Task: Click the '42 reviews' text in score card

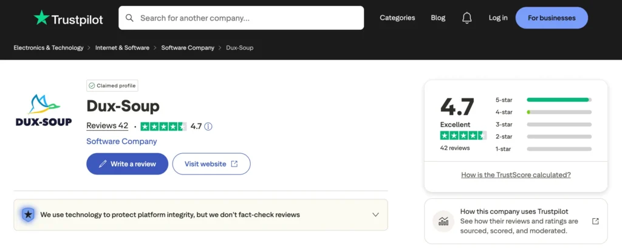Action: 454,148
